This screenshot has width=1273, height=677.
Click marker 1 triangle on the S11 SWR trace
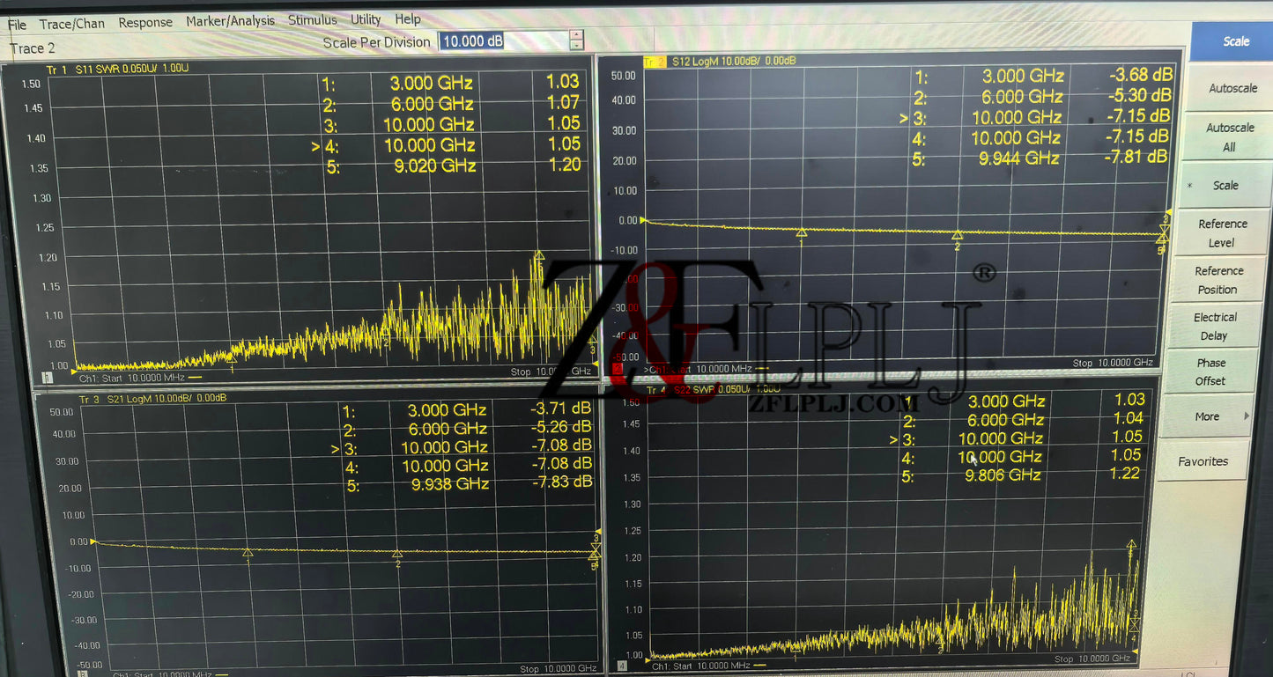pos(233,357)
